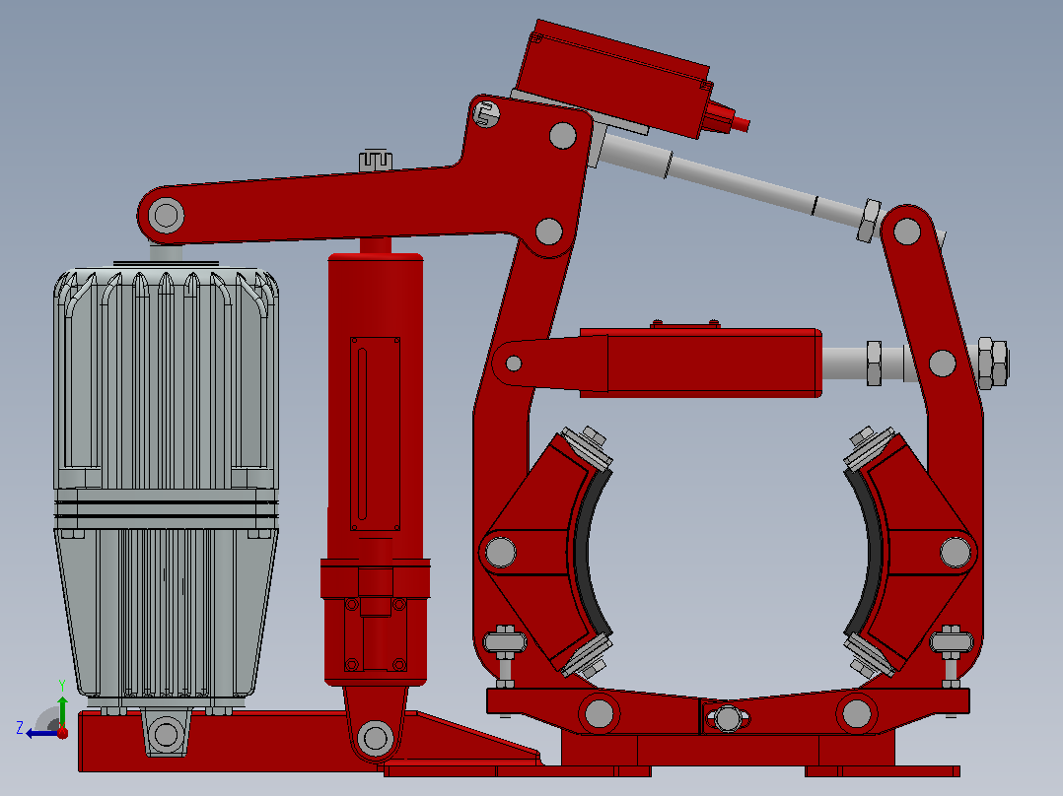Select the castellated nut on top of the lever
The image size is (1063, 796).
376,160
